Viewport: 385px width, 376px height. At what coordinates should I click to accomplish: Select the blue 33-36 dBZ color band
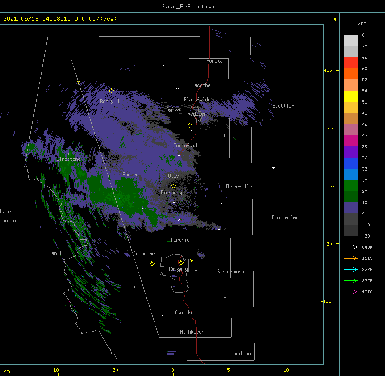click(351, 163)
